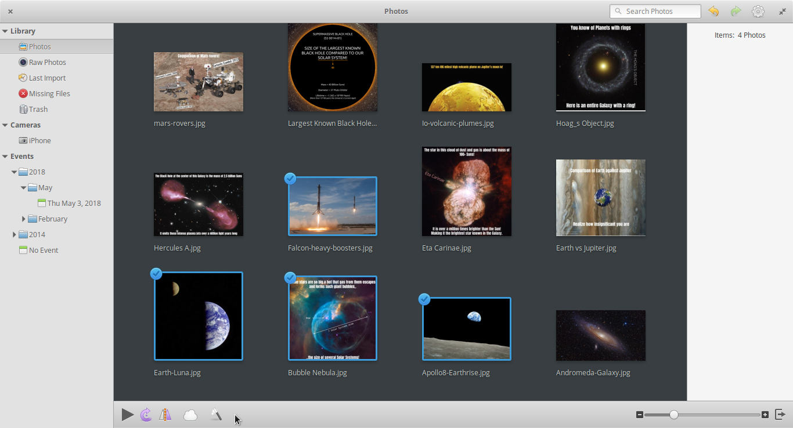The height and width of the screenshot is (428, 793).
Task: Select the Eta Carinae.jpg thumbnail
Action: [x=467, y=191]
